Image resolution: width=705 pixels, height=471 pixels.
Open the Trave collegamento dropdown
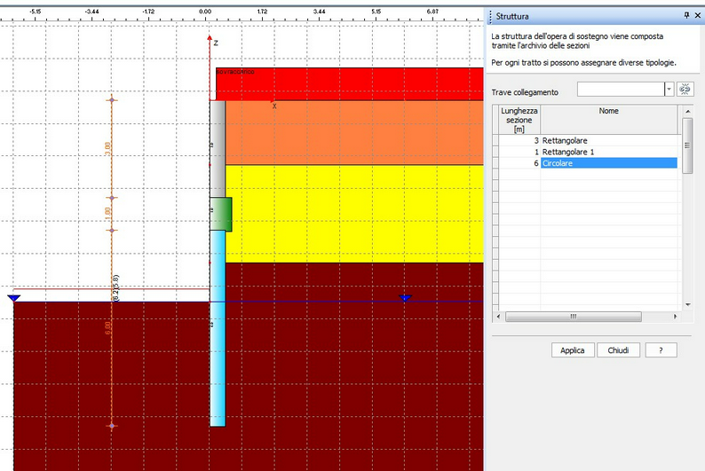tap(669, 90)
